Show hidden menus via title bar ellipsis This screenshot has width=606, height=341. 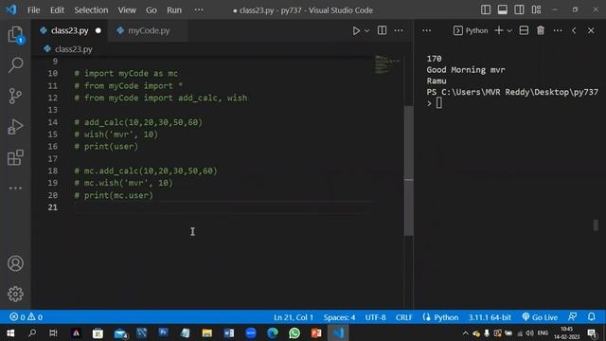point(199,10)
